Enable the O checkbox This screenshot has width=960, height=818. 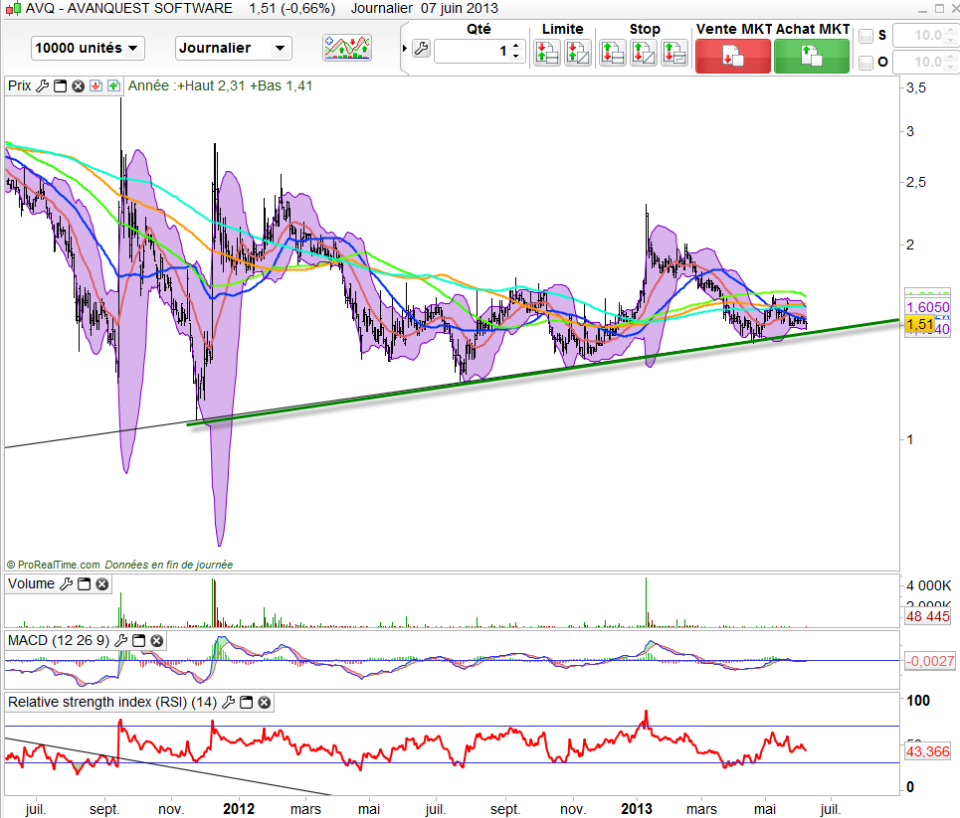point(865,64)
